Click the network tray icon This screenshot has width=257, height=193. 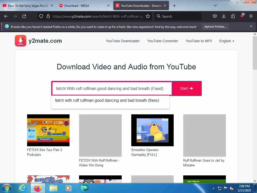[220, 188]
